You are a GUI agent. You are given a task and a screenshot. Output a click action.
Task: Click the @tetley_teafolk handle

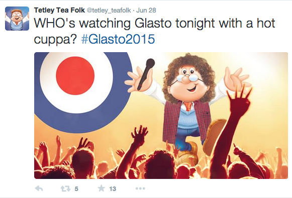click(109, 10)
